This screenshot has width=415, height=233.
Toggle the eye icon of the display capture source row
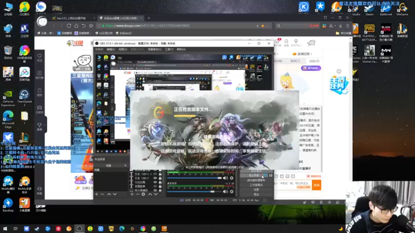click(155, 190)
